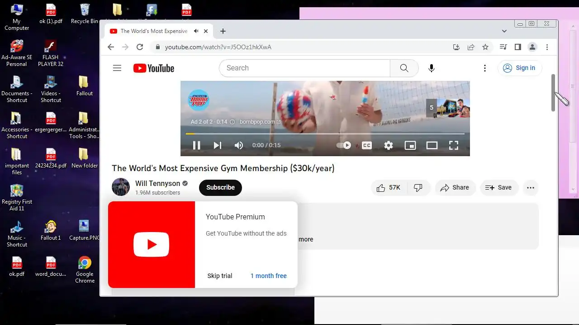Save video to a playlist

pos(498,187)
